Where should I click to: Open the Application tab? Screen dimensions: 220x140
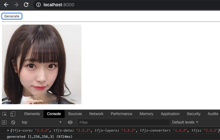point(170,114)
